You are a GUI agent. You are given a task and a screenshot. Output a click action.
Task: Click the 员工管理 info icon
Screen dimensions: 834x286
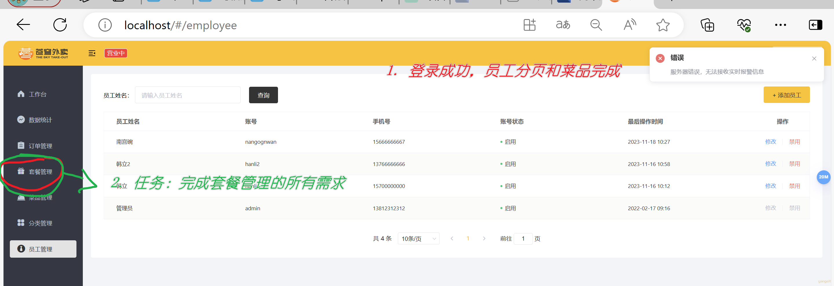[21, 248]
